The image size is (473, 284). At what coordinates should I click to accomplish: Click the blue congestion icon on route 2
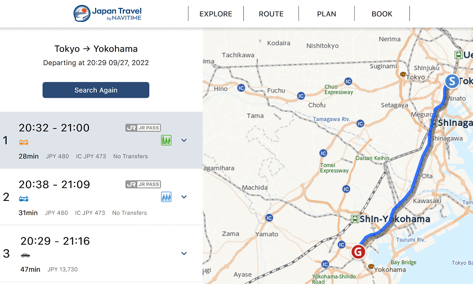[166, 196]
